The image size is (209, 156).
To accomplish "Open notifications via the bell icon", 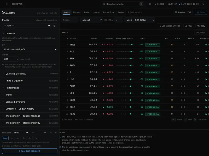I will point(150,4).
